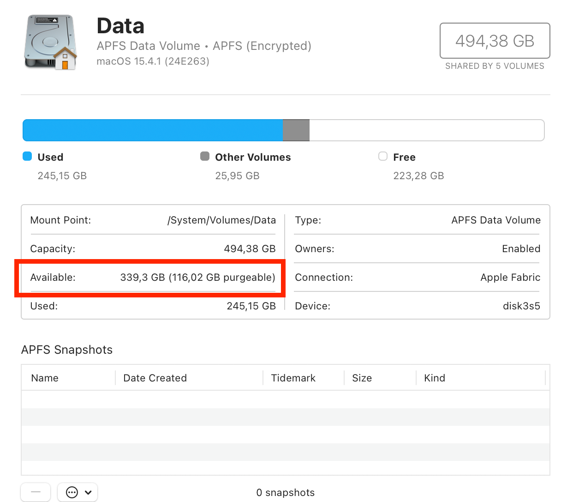
Task: Click the gray Other Volumes legend swatch
Action: (x=205, y=156)
